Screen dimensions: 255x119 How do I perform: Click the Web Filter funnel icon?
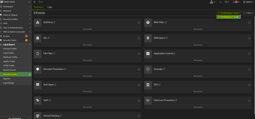(148, 22)
